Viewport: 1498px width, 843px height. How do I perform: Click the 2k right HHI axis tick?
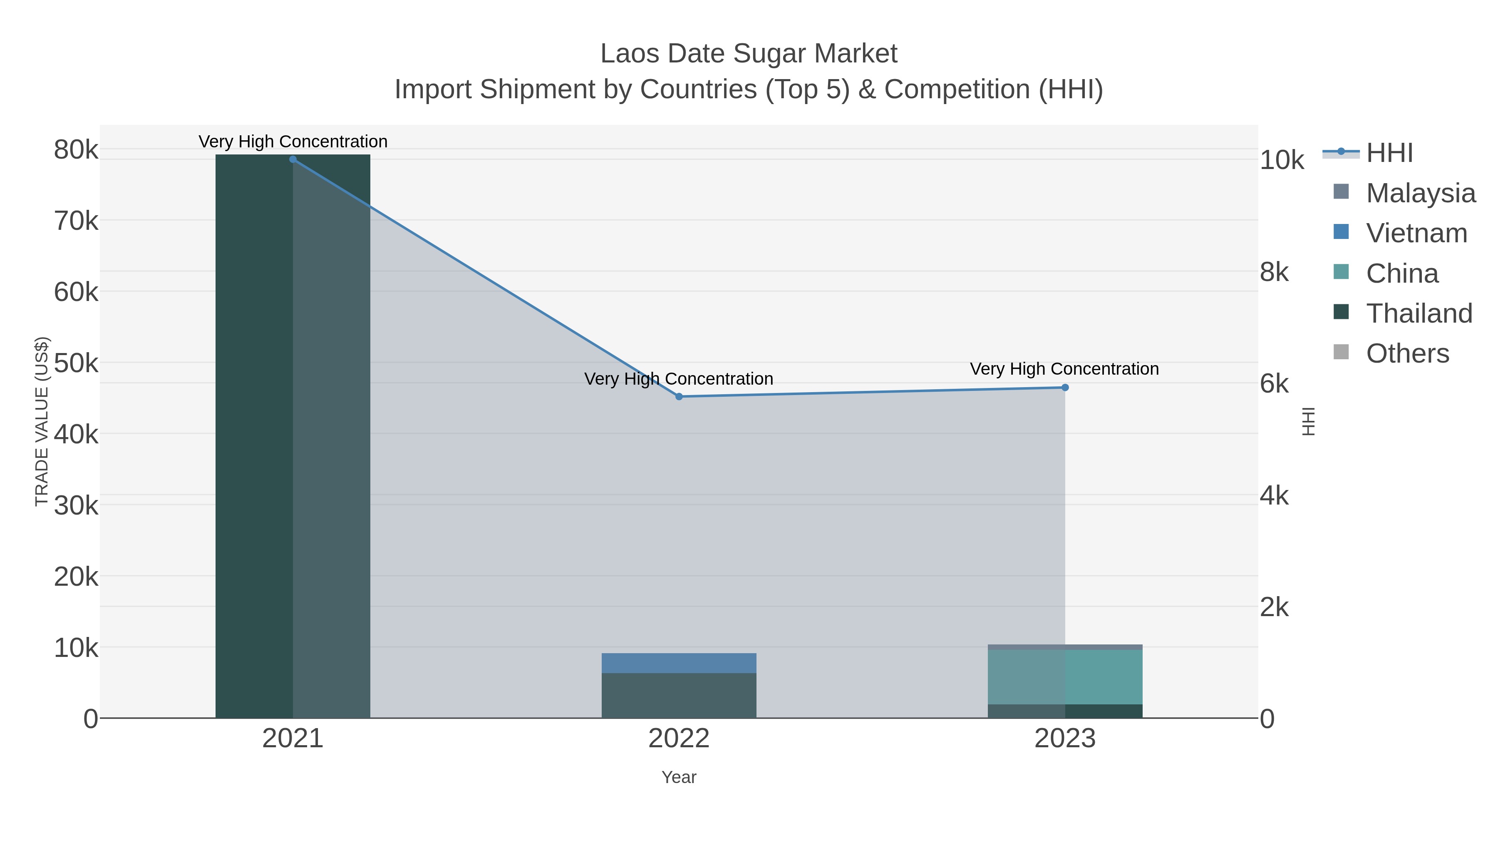(1275, 607)
